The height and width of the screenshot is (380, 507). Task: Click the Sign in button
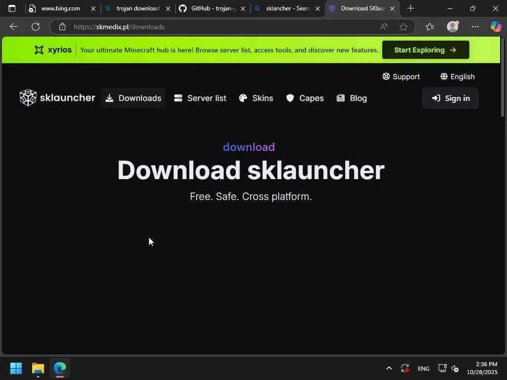(x=451, y=98)
